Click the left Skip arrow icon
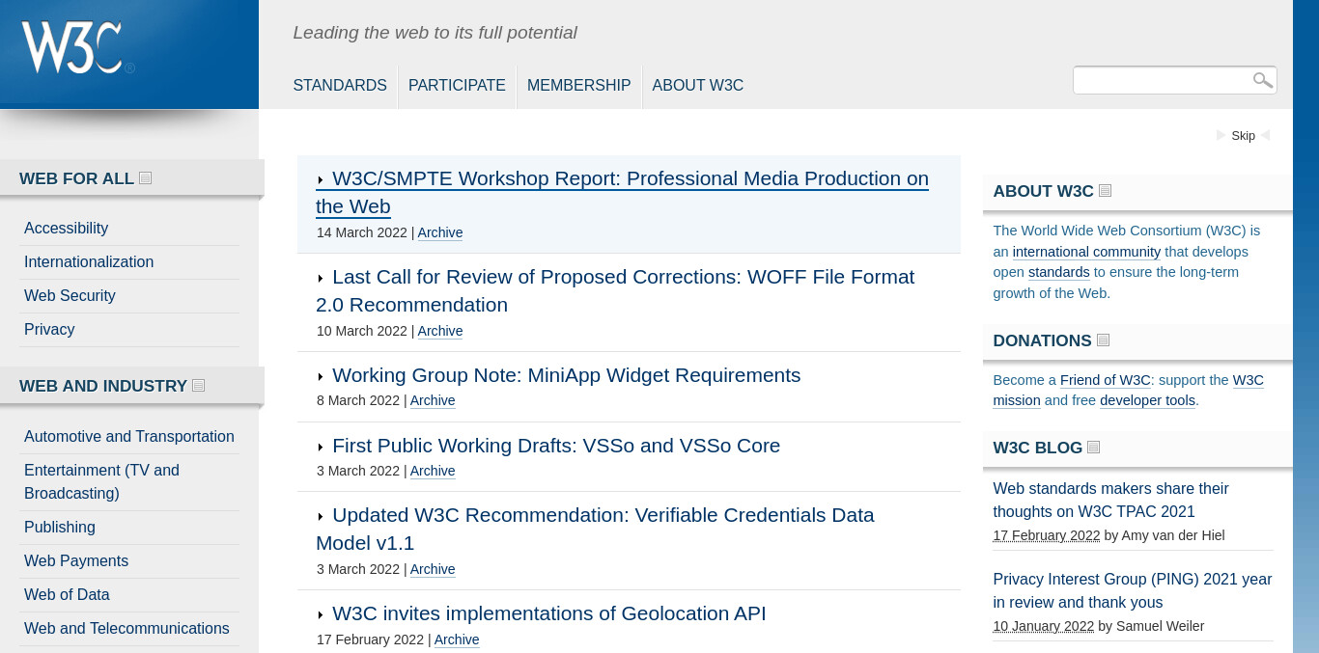 pos(1221,136)
